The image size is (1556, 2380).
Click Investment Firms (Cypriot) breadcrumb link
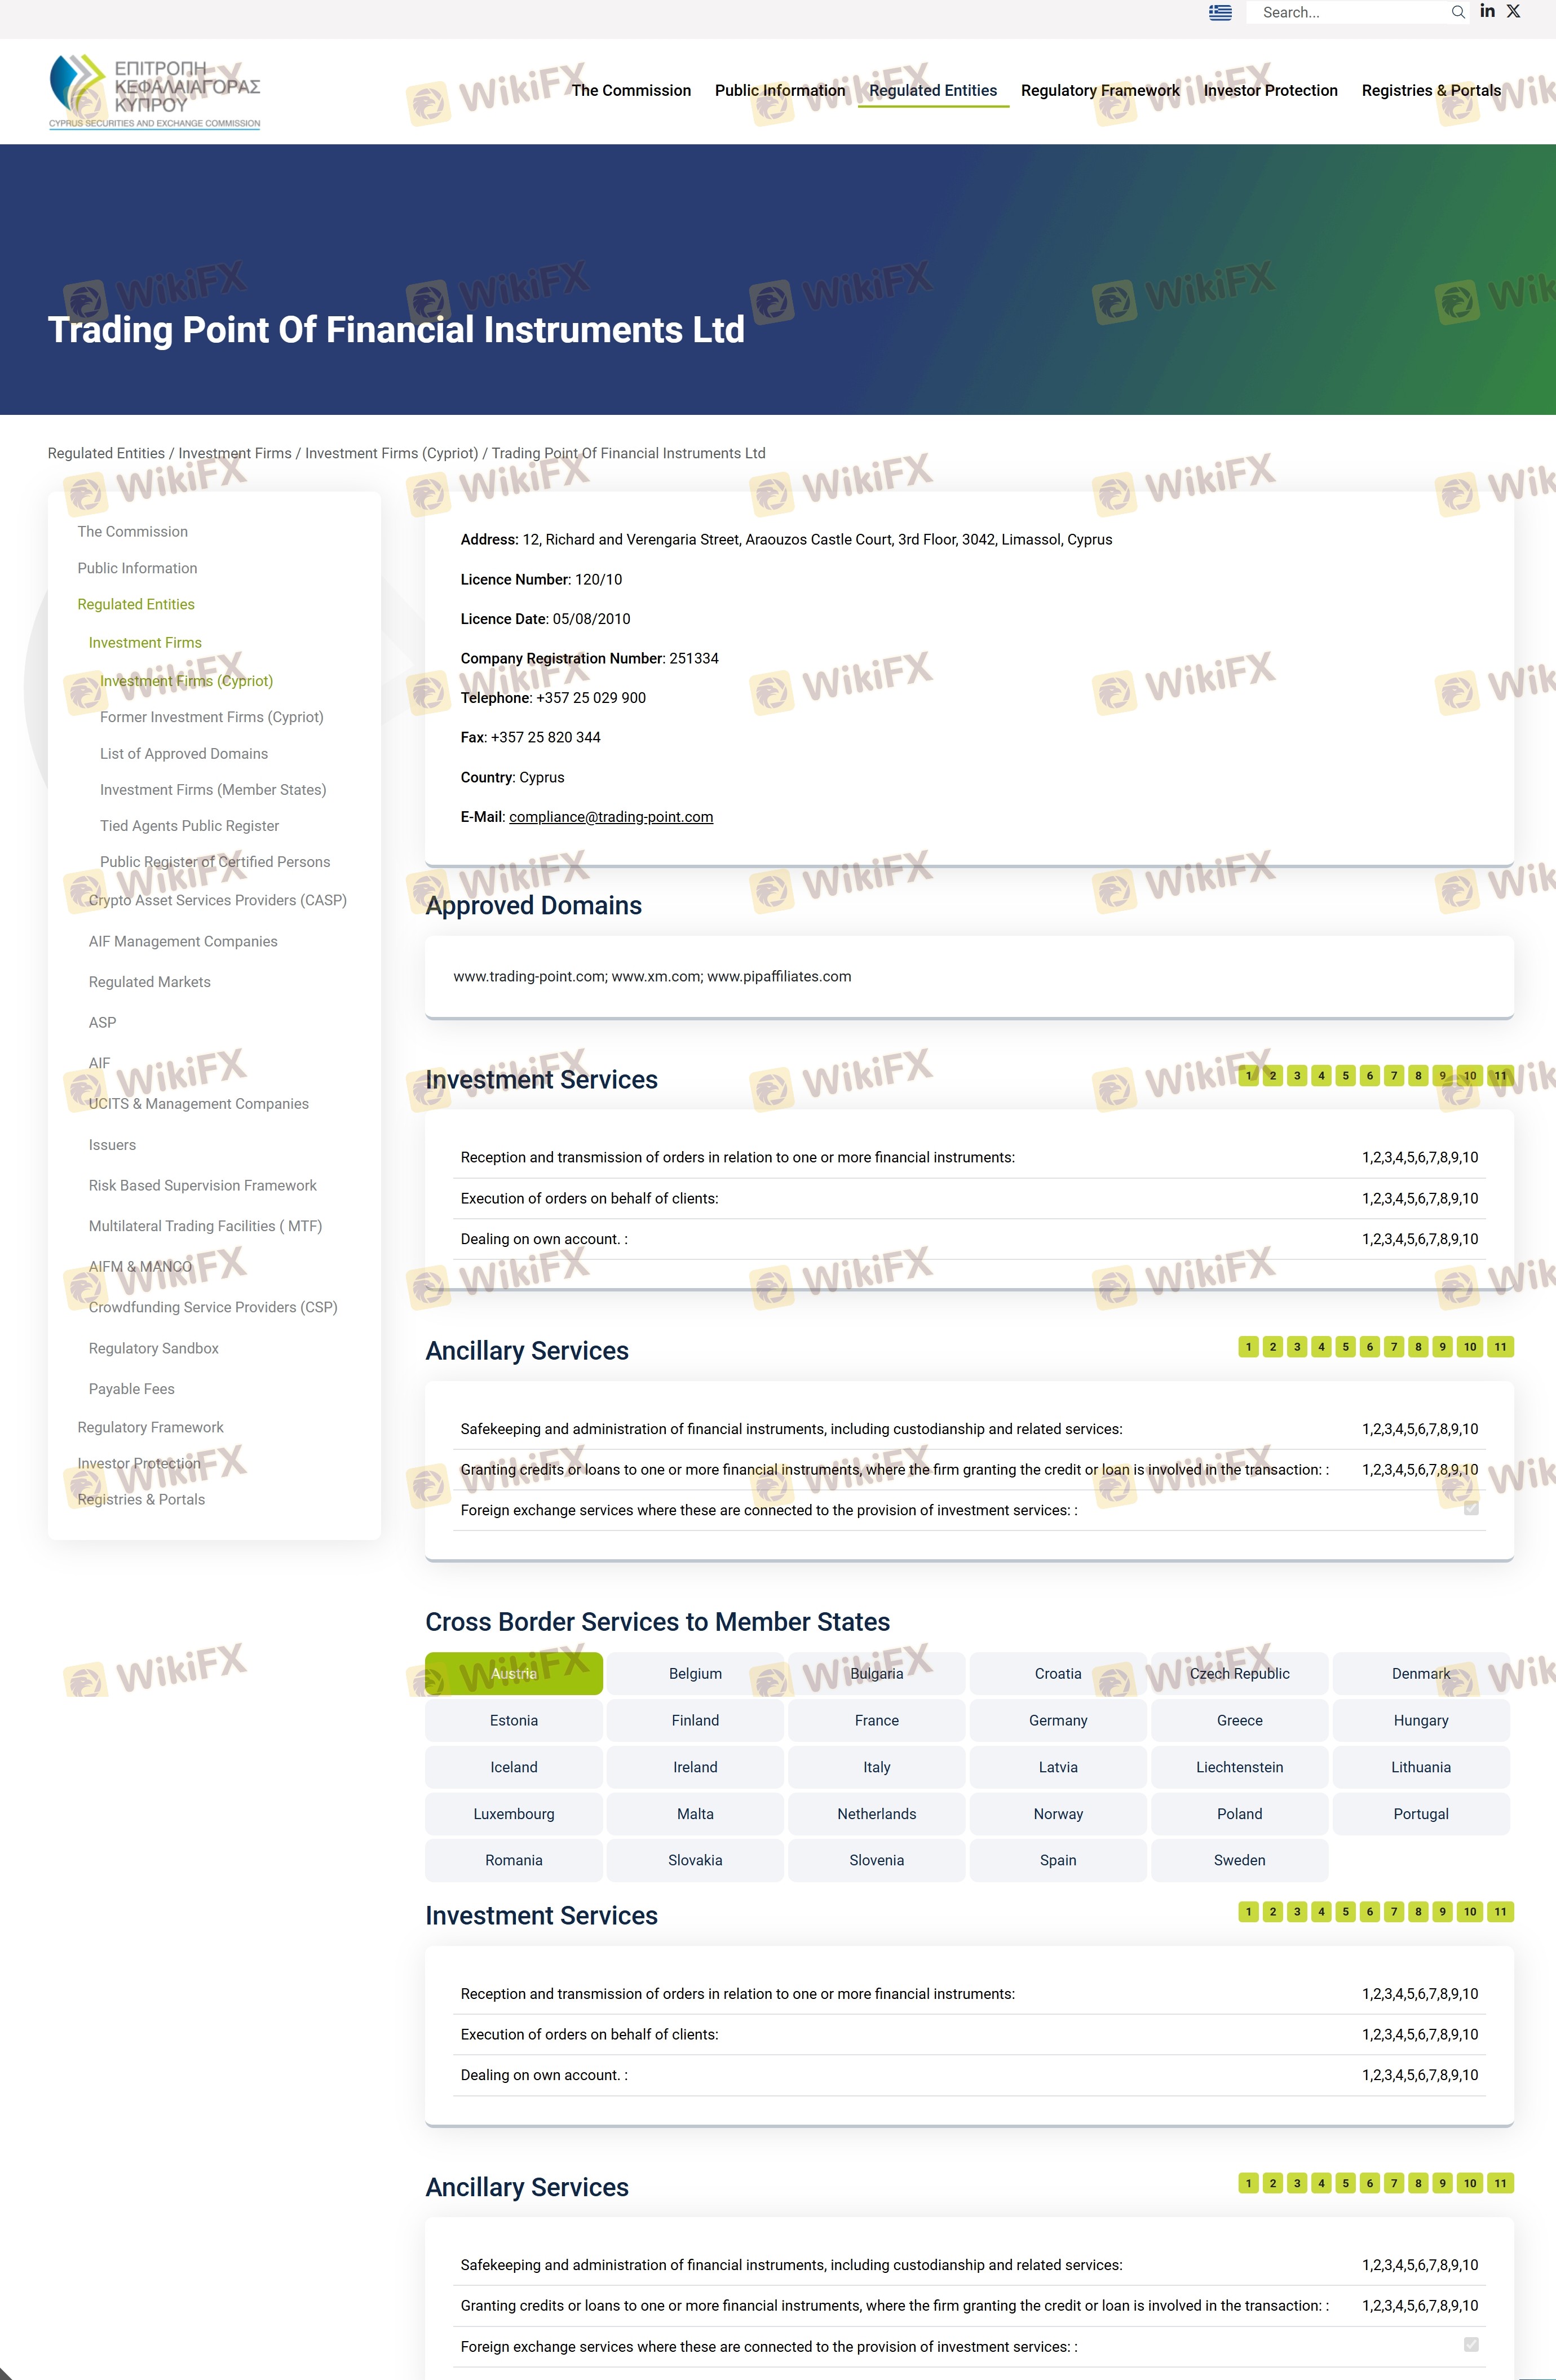pyautogui.click(x=391, y=453)
